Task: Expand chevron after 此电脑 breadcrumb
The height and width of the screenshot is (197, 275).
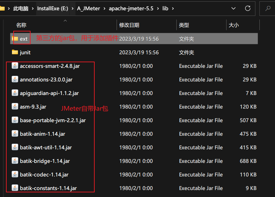Action: 33,9
